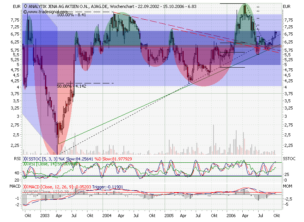The image size is (304, 222).
Task: Click the '2005' label on time axis
Action: tap(169, 216)
